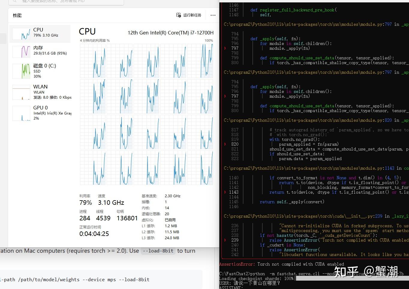The height and width of the screenshot is (289, 409).
Task: Click the raise AssertionError line 239
Action: (339, 240)
